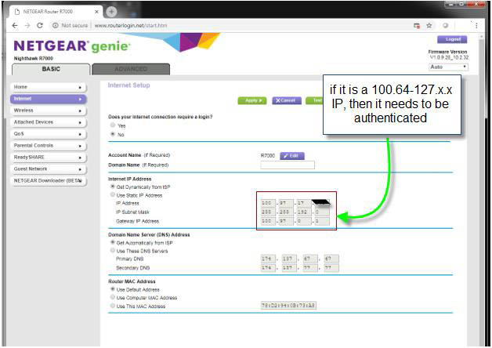Click the Logout button
This screenshot has width=492, height=348.
click(x=452, y=39)
